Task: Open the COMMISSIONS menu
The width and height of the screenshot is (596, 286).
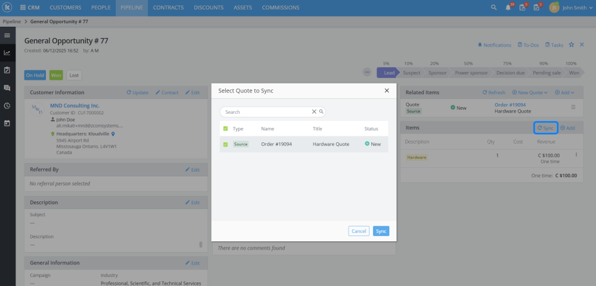Action: pos(281,8)
